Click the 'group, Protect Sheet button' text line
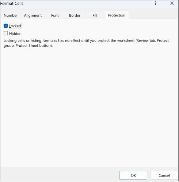 point(28,46)
